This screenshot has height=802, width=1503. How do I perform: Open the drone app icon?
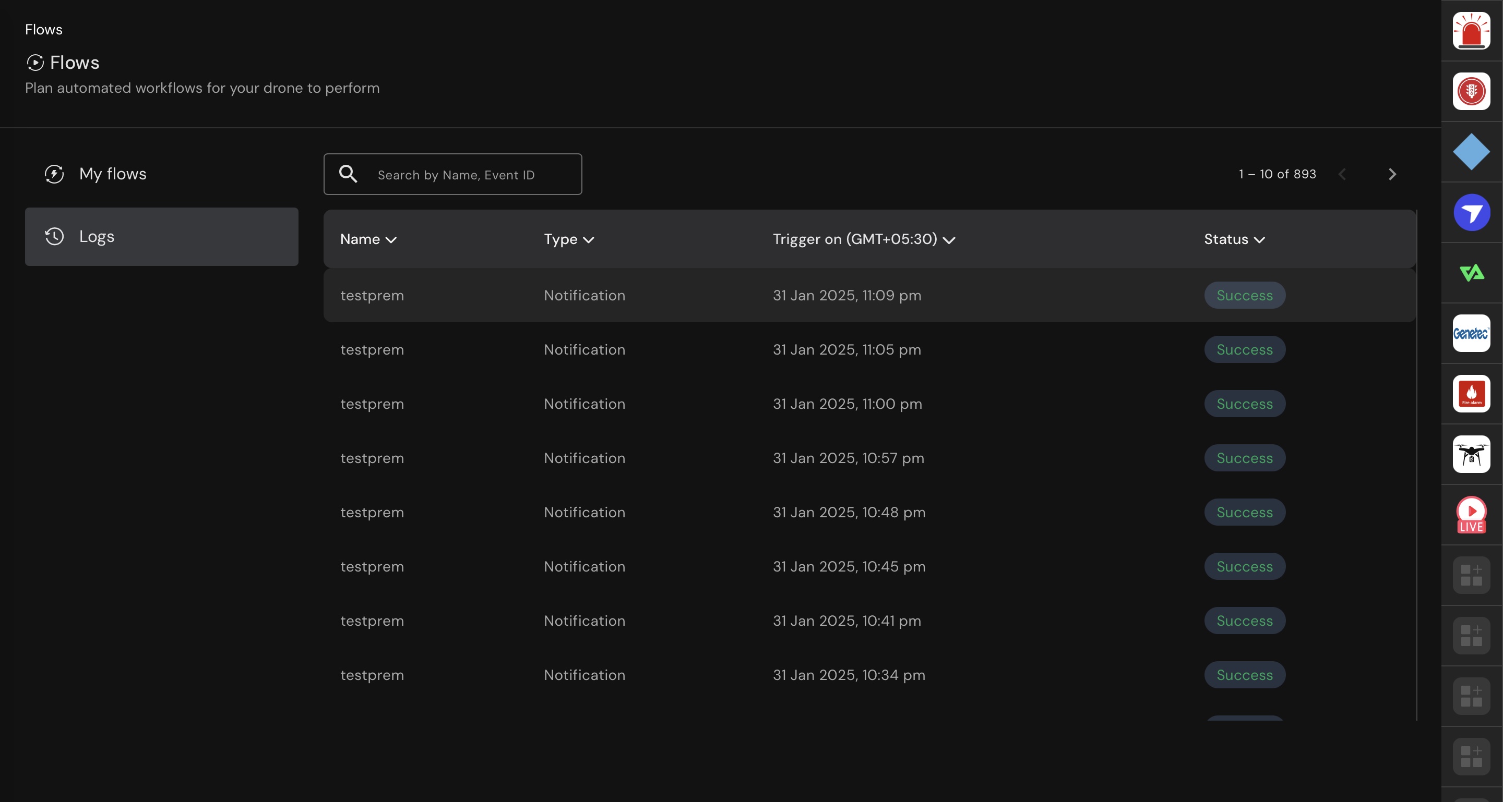[x=1471, y=454]
